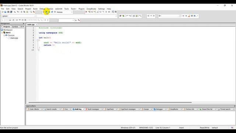
Task: Click the Redo icon
Action: [18, 12]
